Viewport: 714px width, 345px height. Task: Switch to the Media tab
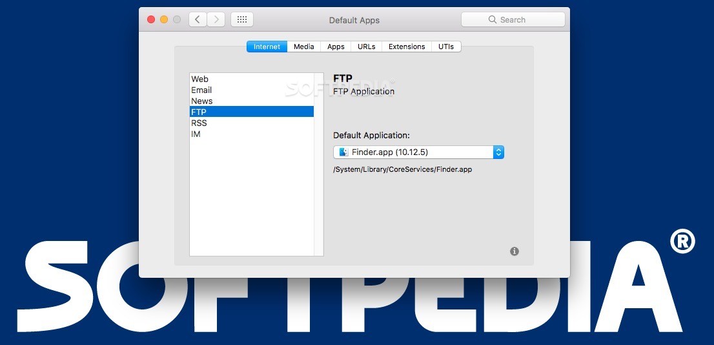[x=303, y=47]
